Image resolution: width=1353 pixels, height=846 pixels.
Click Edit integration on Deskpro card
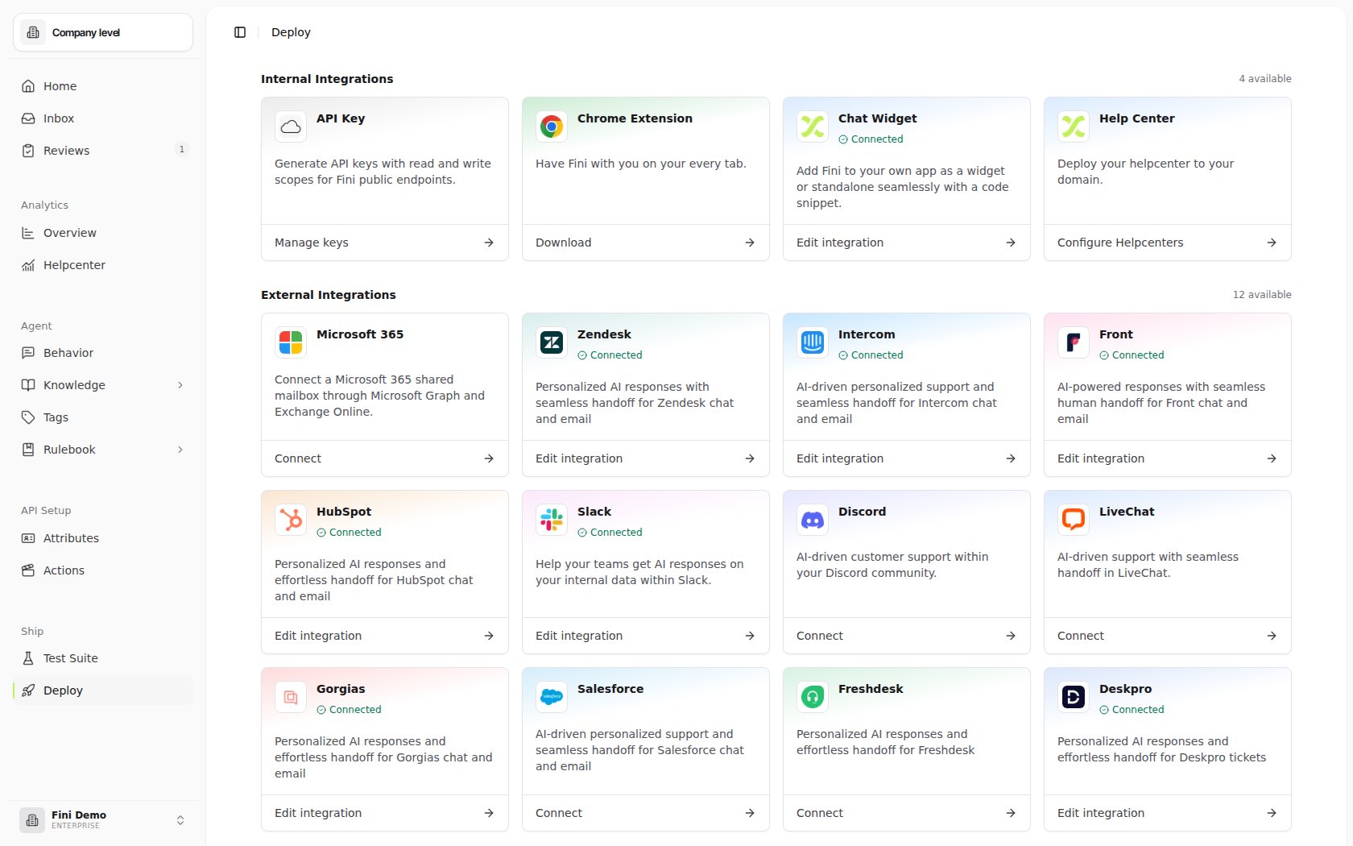tap(1168, 813)
